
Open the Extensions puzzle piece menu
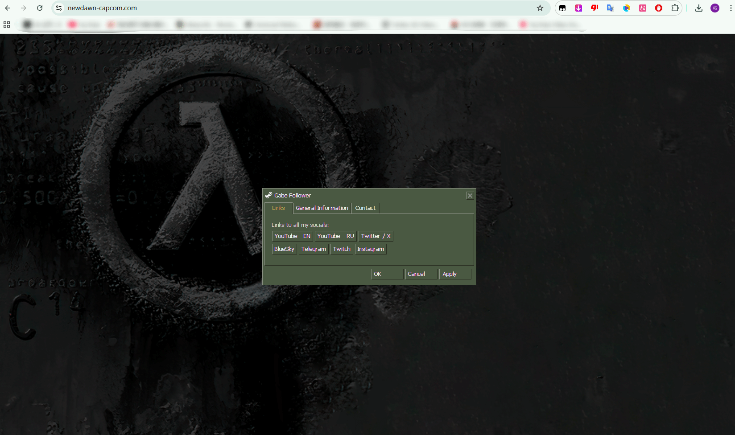675,8
